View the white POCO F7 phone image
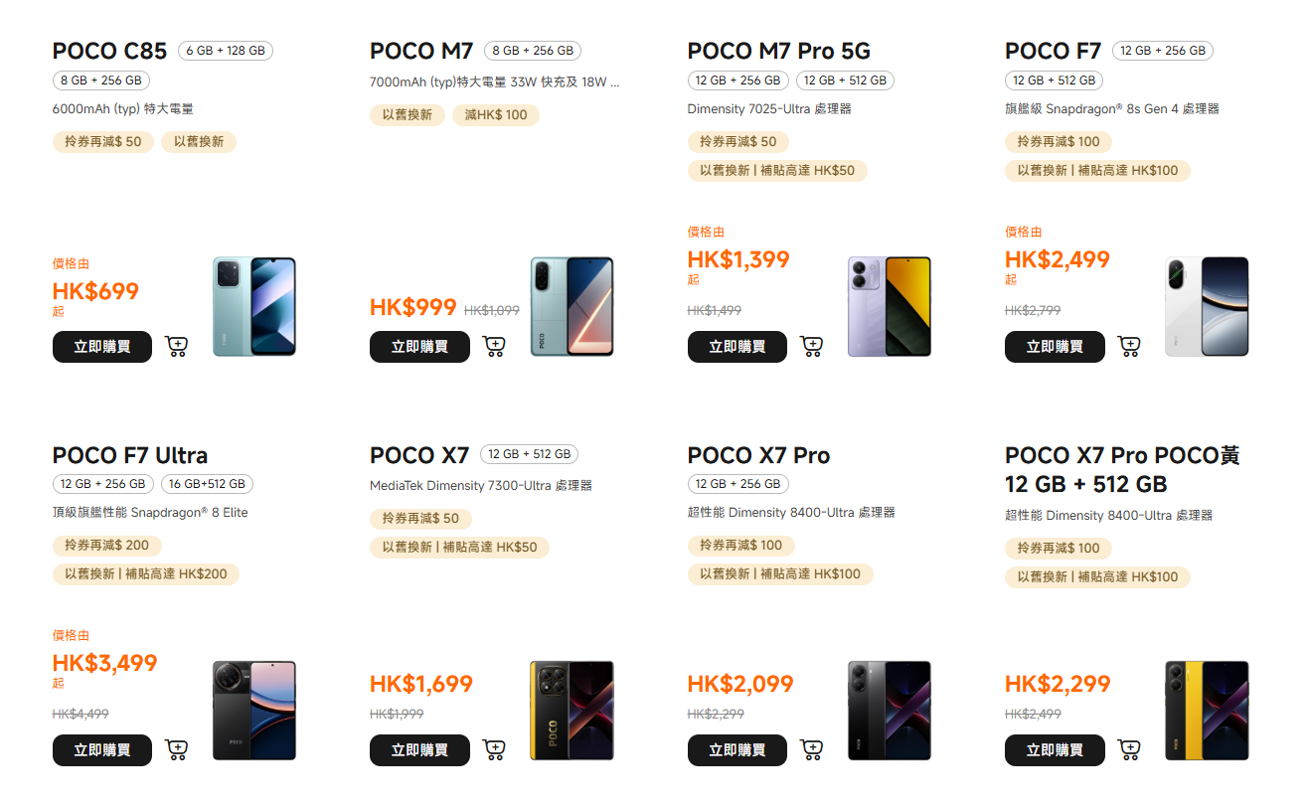Screen dimensions: 1308x807 [1207, 306]
